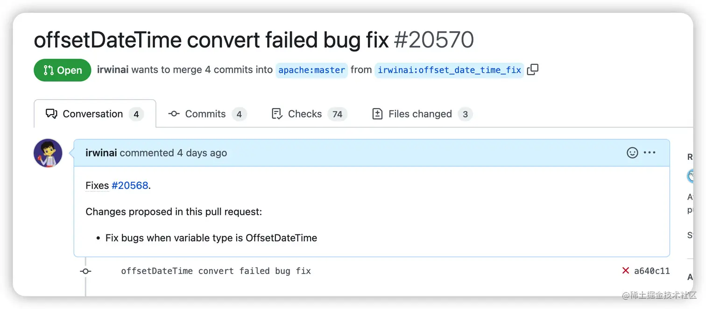Open the Files changed tab
This screenshot has height=309, width=706.
(x=422, y=114)
